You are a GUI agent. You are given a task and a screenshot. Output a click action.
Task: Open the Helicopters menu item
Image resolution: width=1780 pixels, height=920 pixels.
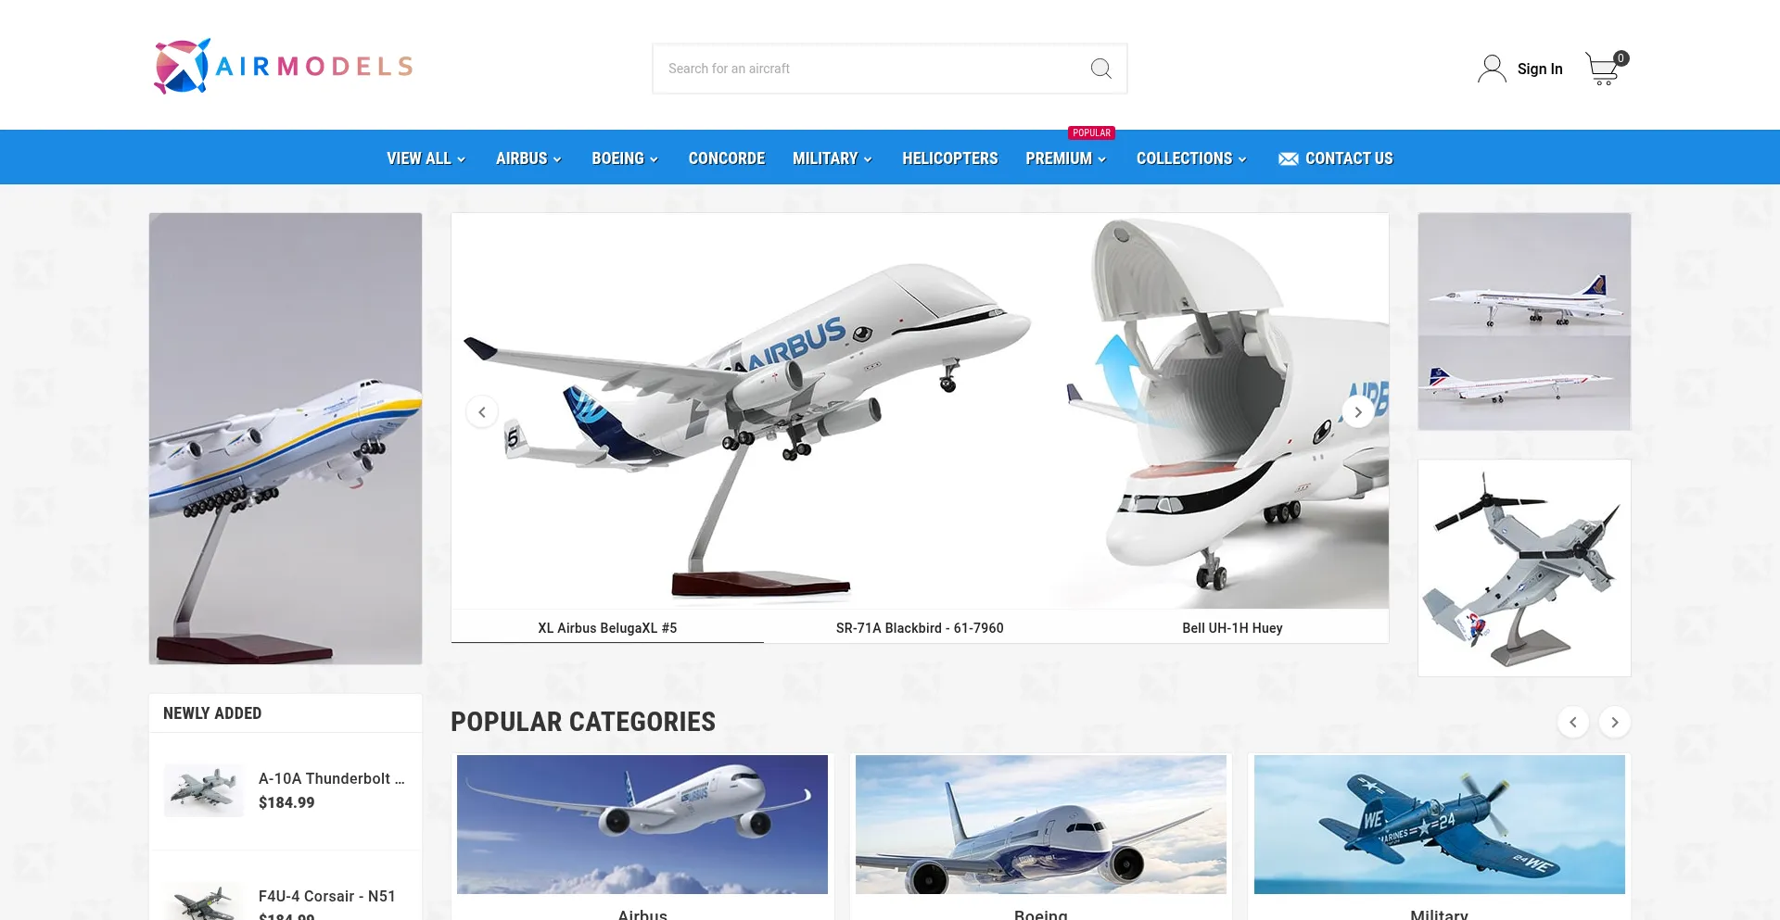tap(950, 158)
